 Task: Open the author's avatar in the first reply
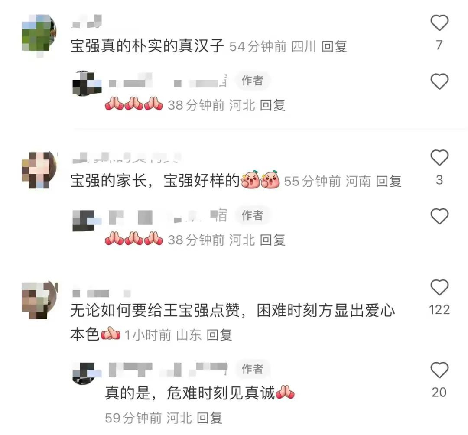pyautogui.click(x=87, y=83)
